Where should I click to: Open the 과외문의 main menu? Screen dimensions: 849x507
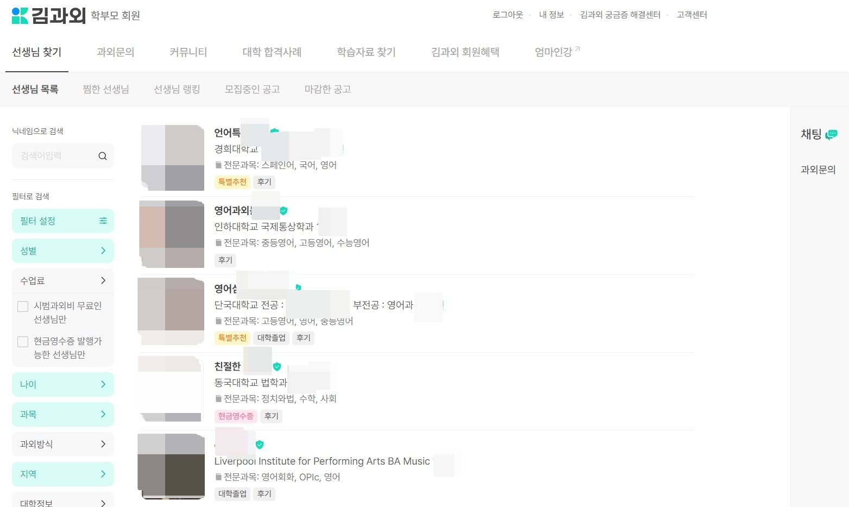click(x=115, y=52)
